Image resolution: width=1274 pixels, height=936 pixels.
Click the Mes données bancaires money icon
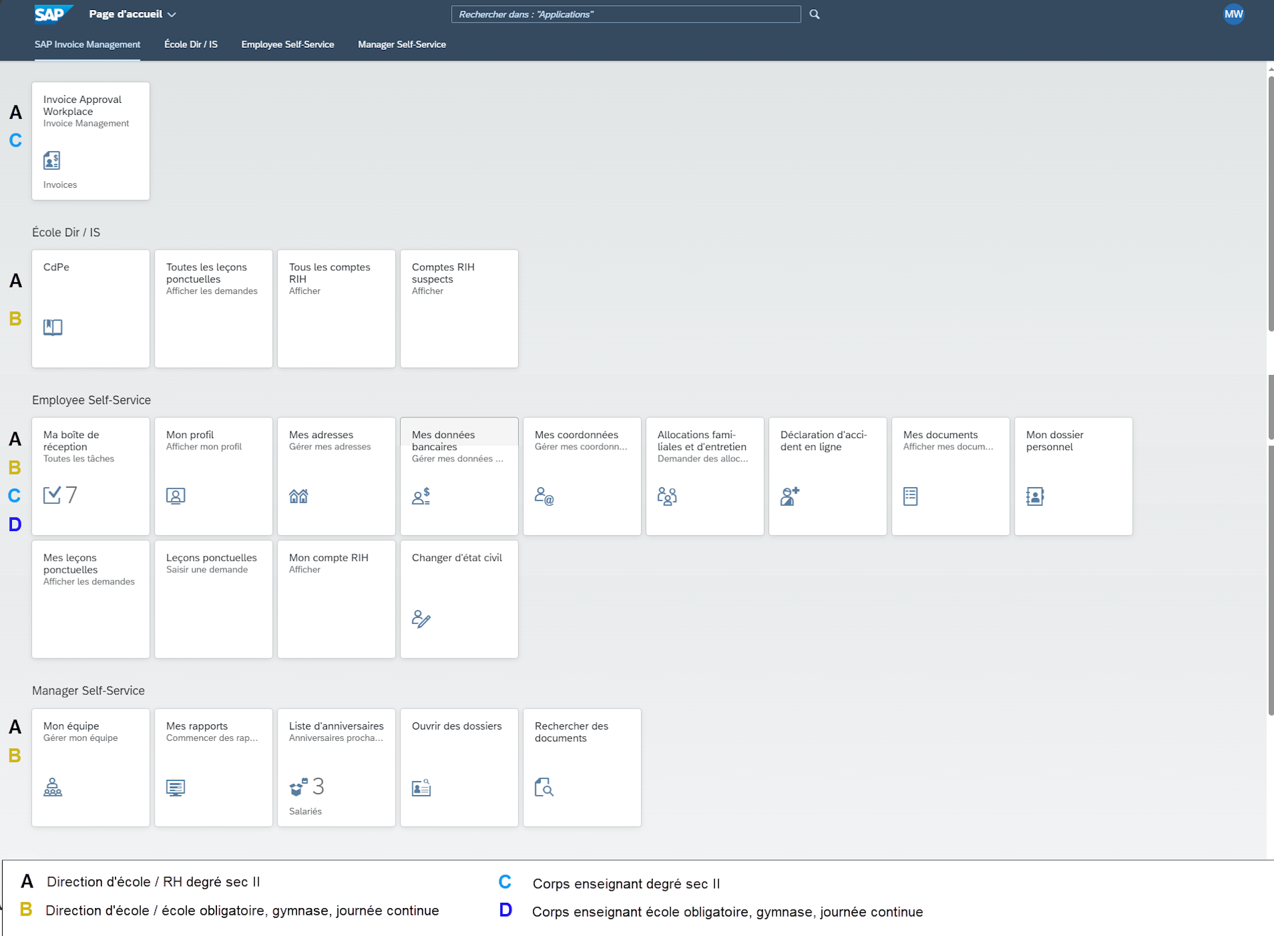coord(421,496)
